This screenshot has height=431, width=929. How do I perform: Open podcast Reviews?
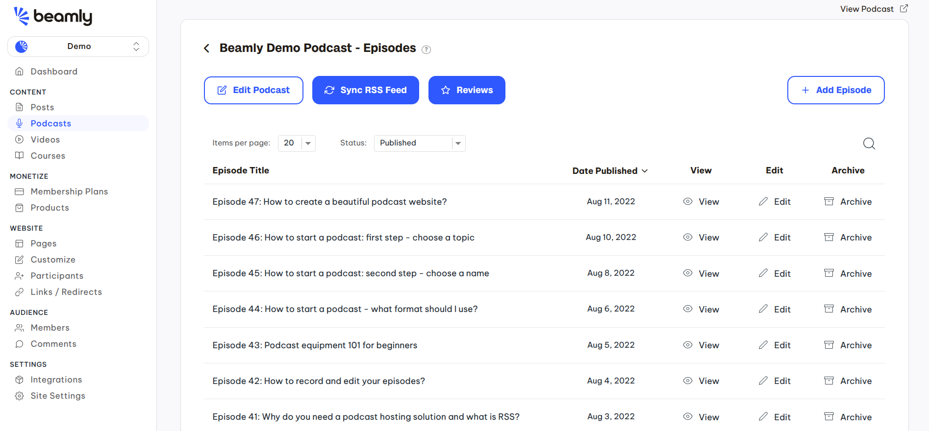[x=467, y=90]
